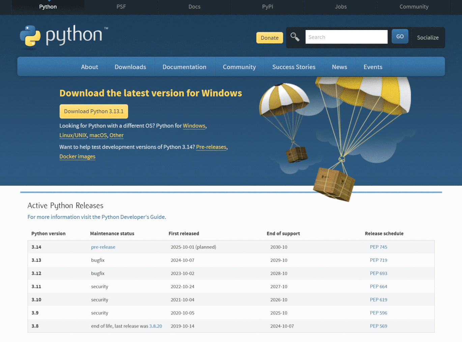
Task: View Docker images for Python
Action: click(77, 156)
